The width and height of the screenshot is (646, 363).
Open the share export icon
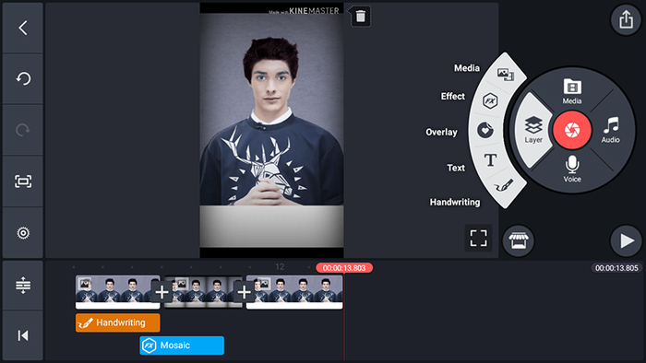(626, 19)
